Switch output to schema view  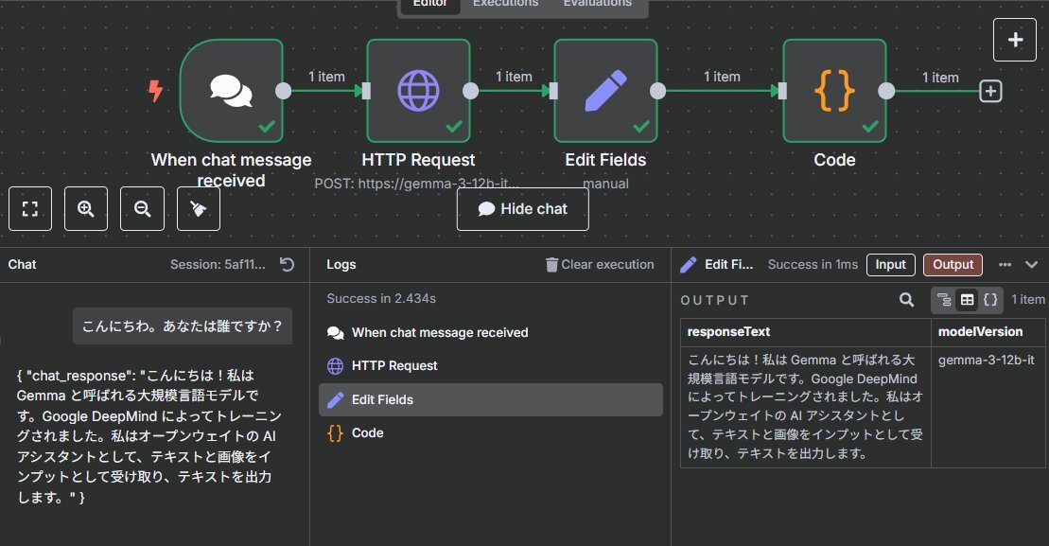coord(943,300)
